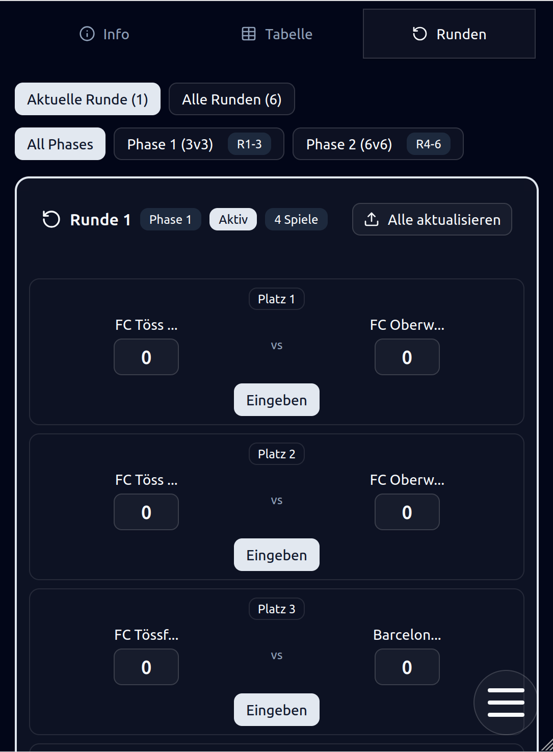
Task: Switch to the Tabelle tab
Action: coord(277,34)
